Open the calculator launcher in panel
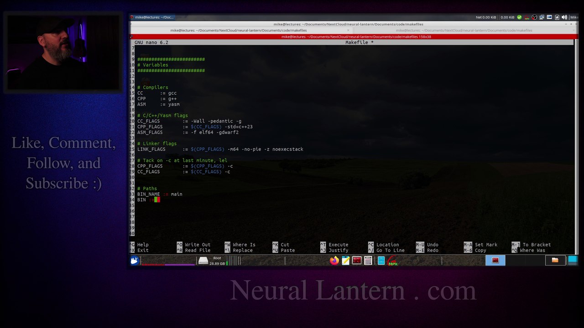This screenshot has width=584, height=328. (x=368, y=261)
